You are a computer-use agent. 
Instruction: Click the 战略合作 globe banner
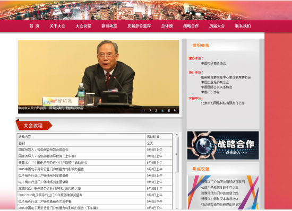click(223, 145)
